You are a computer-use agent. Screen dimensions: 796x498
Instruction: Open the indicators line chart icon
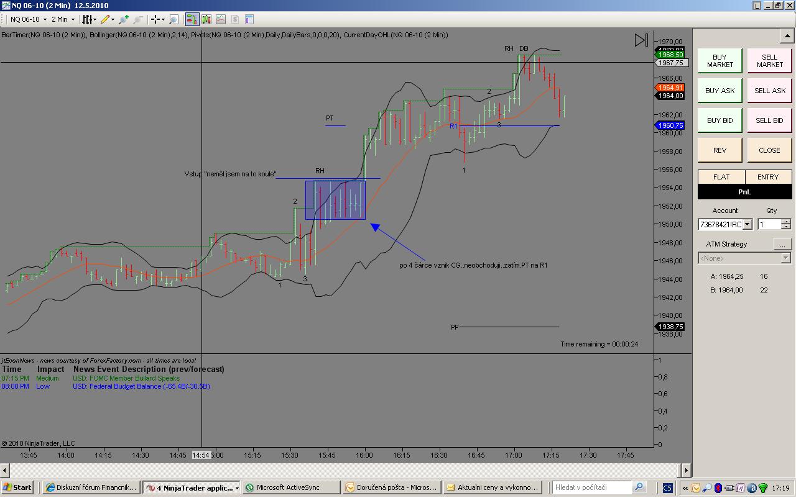tap(221, 20)
